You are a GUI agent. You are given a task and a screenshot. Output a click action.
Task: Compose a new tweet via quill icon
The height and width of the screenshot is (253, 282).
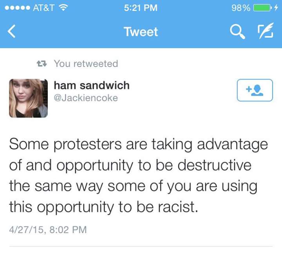(265, 32)
